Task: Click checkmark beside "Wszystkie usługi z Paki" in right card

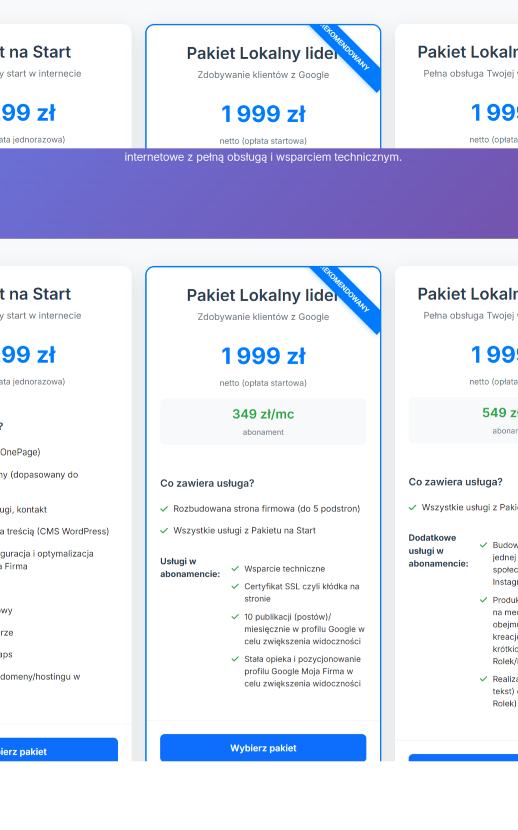Action: point(413,507)
